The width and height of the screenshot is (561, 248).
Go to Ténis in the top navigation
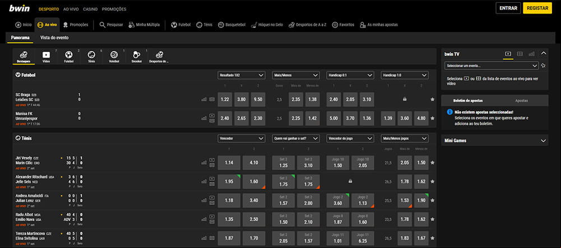pyautogui.click(x=205, y=25)
